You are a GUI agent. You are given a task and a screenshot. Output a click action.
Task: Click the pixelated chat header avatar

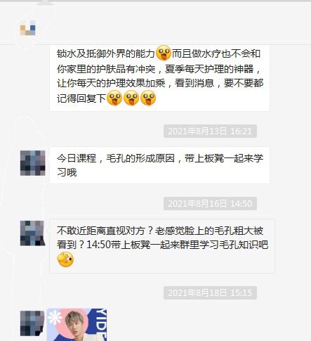click(x=27, y=28)
